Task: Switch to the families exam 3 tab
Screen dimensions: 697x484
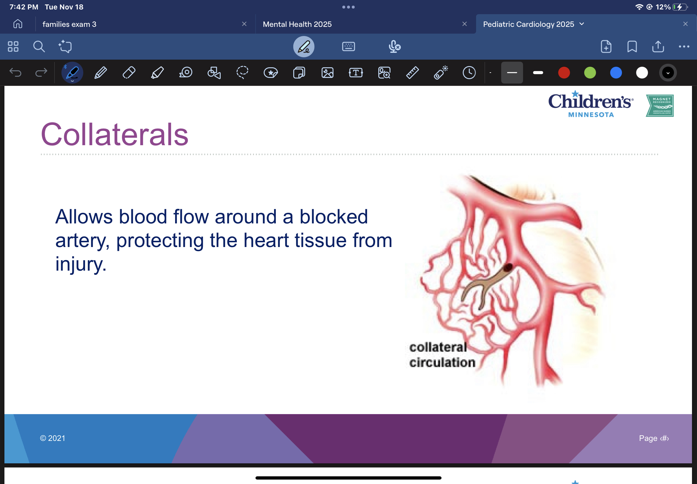Action: 69,24
